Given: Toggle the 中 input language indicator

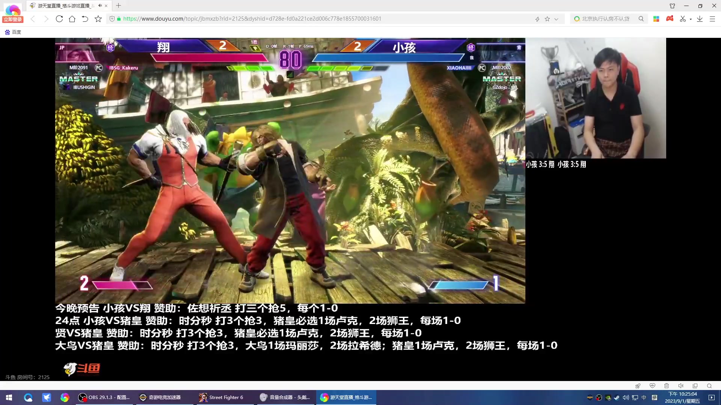Looking at the screenshot, I should click(644, 397).
